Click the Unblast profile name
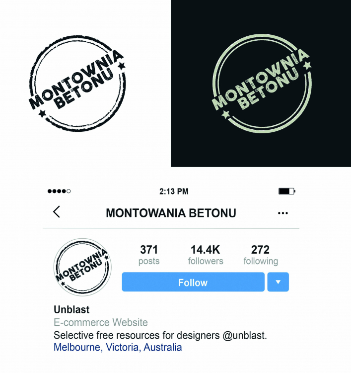The width and height of the screenshot is (351, 373). point(71,310)
